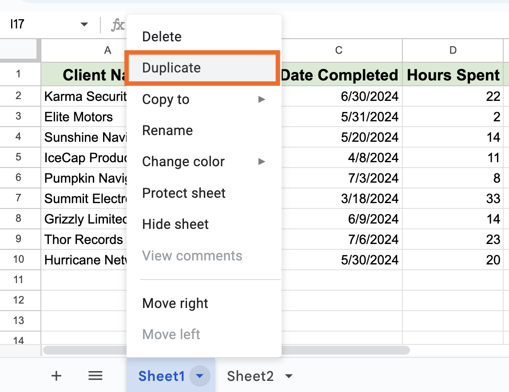Expand the Name box dropdown arrow
This screenshot has width=509, height=392.
pyautogui.click(x=84, y=24)
